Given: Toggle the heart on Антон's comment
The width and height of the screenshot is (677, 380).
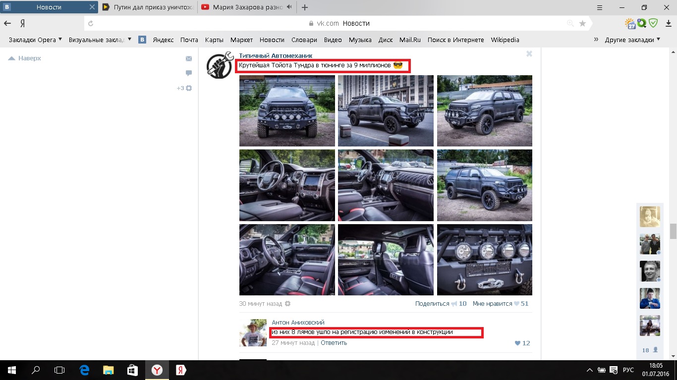Looking at the screenshot, I should tap(518, 343).
